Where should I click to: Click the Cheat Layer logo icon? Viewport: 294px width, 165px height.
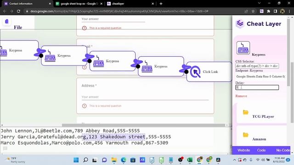click(x=240, y=23)
